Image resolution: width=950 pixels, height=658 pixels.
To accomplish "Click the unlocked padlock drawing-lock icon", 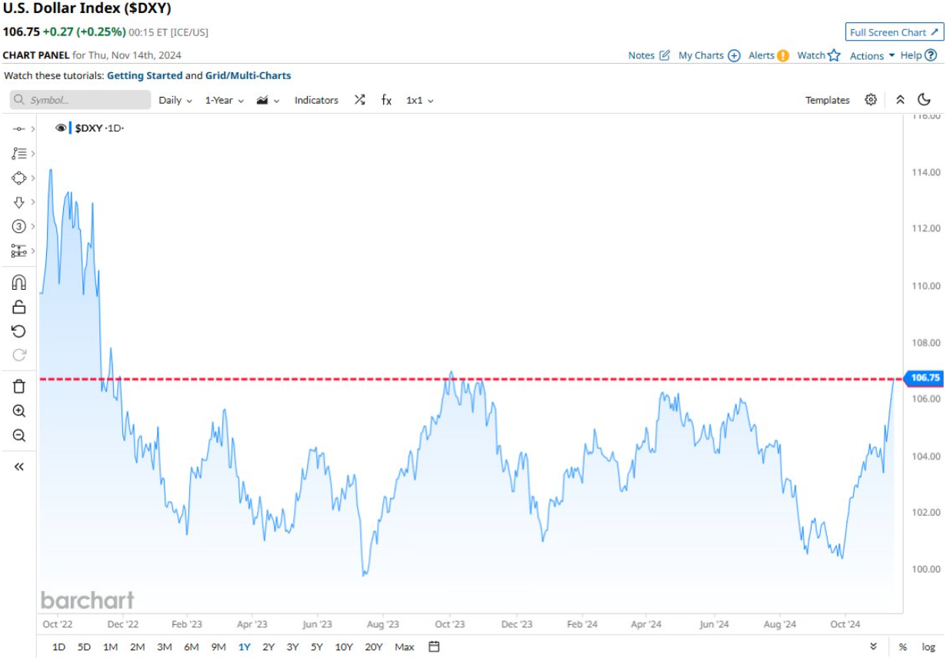I will click(x=19, y=307).
